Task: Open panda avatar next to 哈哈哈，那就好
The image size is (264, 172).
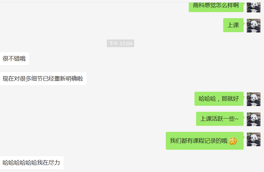Action: [x=253, y=99]
